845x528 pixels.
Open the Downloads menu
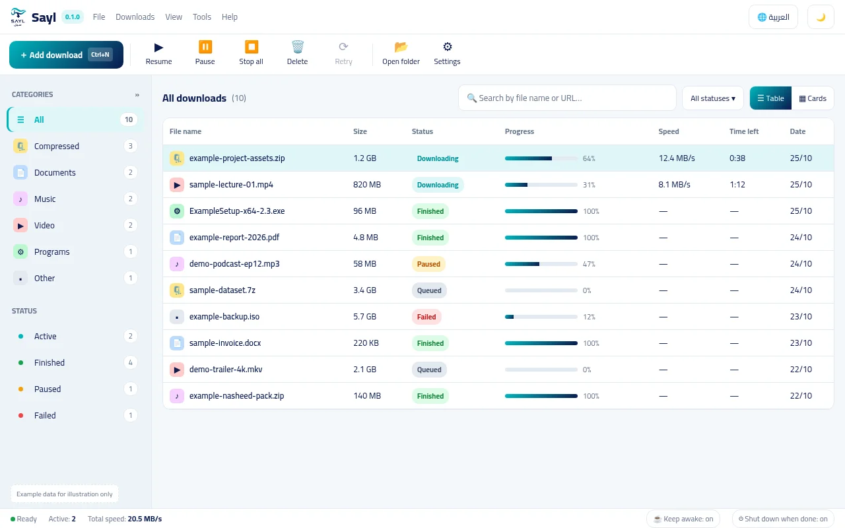point(135,17)
